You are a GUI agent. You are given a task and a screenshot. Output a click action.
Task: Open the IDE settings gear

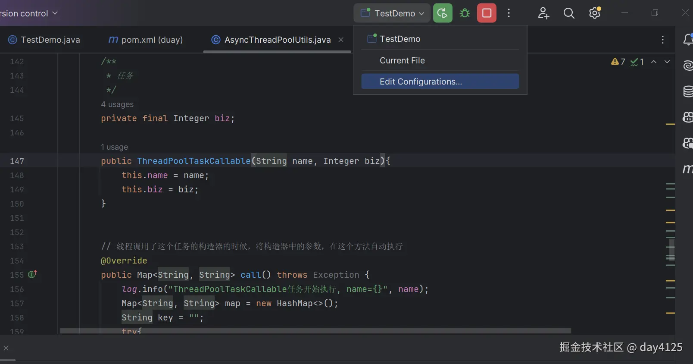coord(595,13)
